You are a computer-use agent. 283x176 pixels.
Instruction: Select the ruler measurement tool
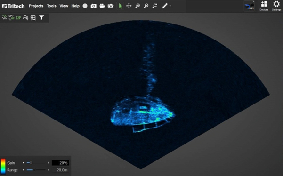coord(165,6)
